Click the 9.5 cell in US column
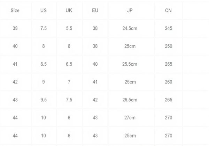 click(x=44, y=100)
